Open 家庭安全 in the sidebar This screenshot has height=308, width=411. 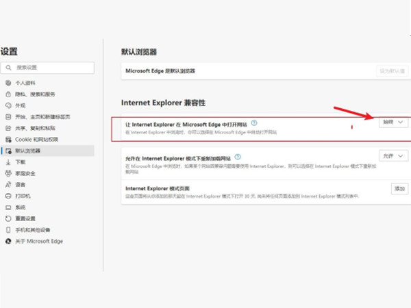(x=25, y=173)
